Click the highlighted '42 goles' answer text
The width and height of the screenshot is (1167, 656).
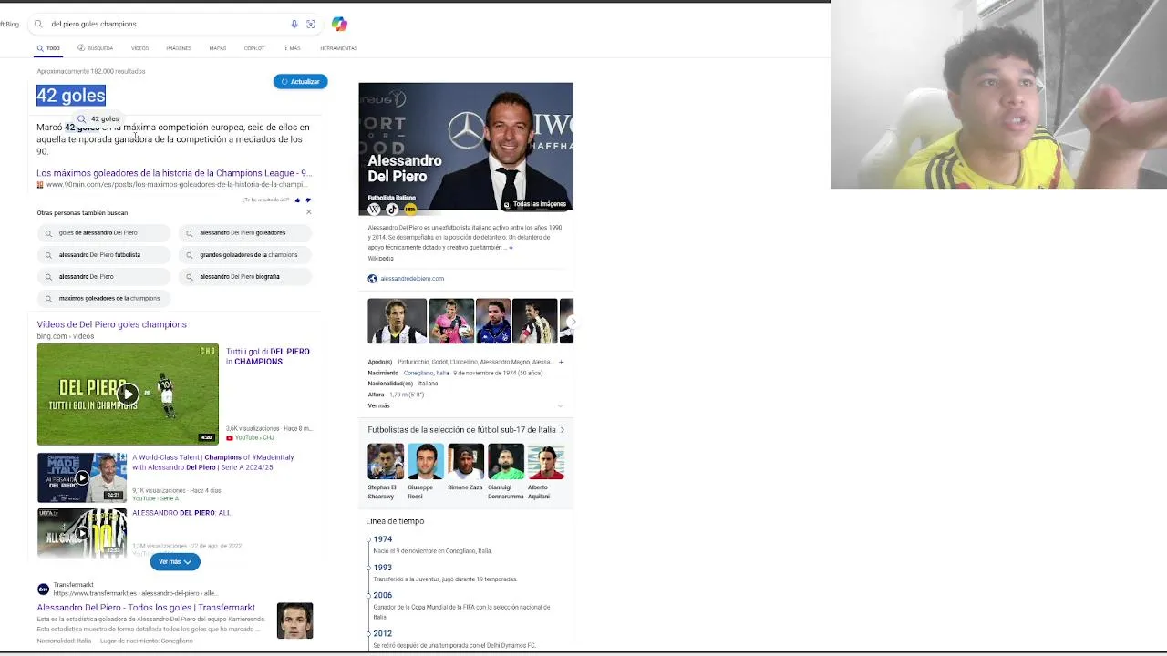pos(71,95)
